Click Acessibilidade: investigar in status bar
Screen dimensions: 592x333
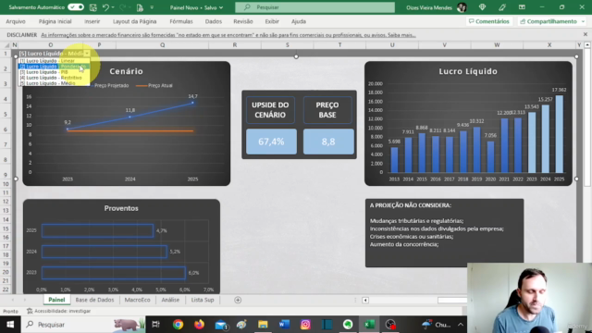click(x=59, y=311)
